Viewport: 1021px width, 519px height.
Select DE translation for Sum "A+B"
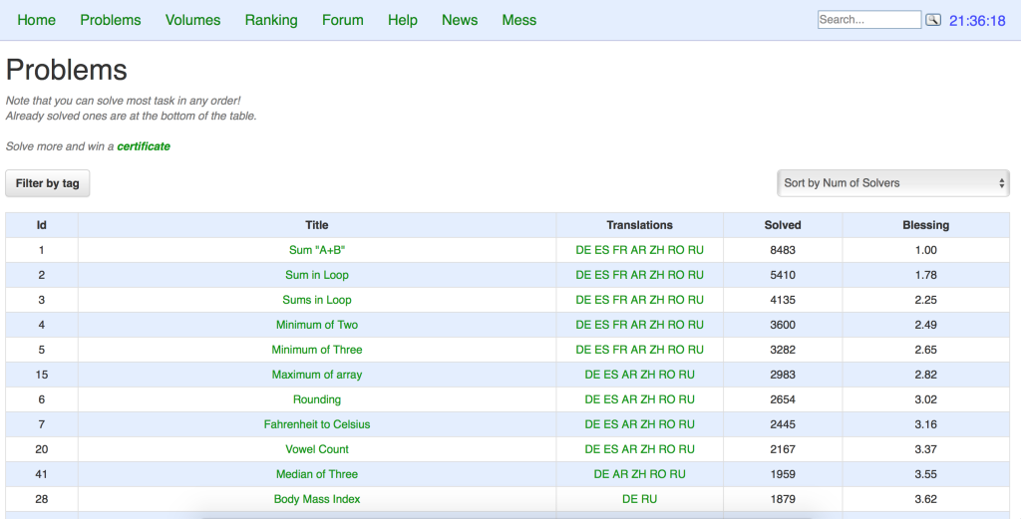pos(583,250)
